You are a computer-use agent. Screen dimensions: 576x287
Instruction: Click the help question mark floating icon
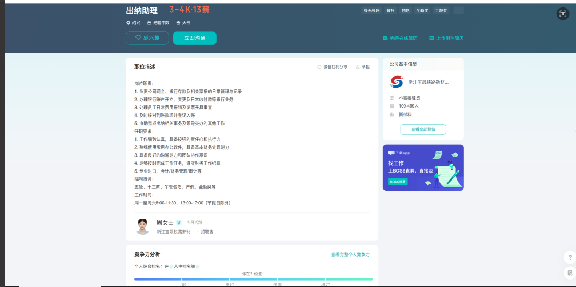570,257
